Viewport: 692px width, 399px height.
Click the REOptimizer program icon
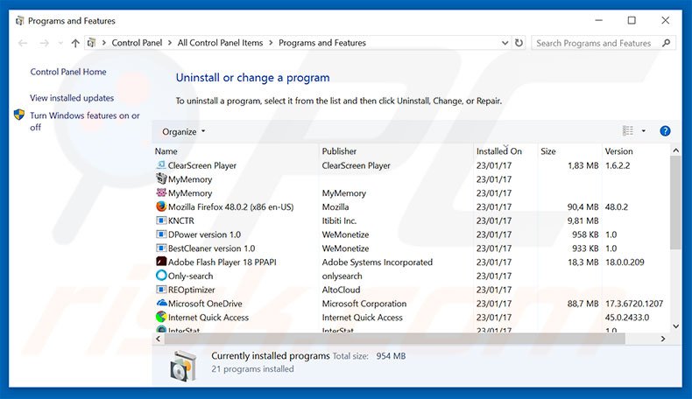pyautogui.click(x=161, y=290)
